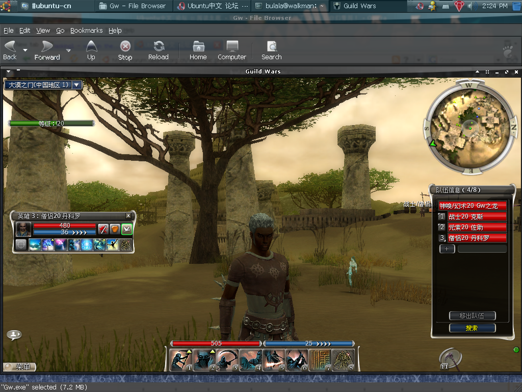This screenshot has width=522, height=392.
Task: Expand the Forward history dropdown arrow
Action: pos(68,51)
